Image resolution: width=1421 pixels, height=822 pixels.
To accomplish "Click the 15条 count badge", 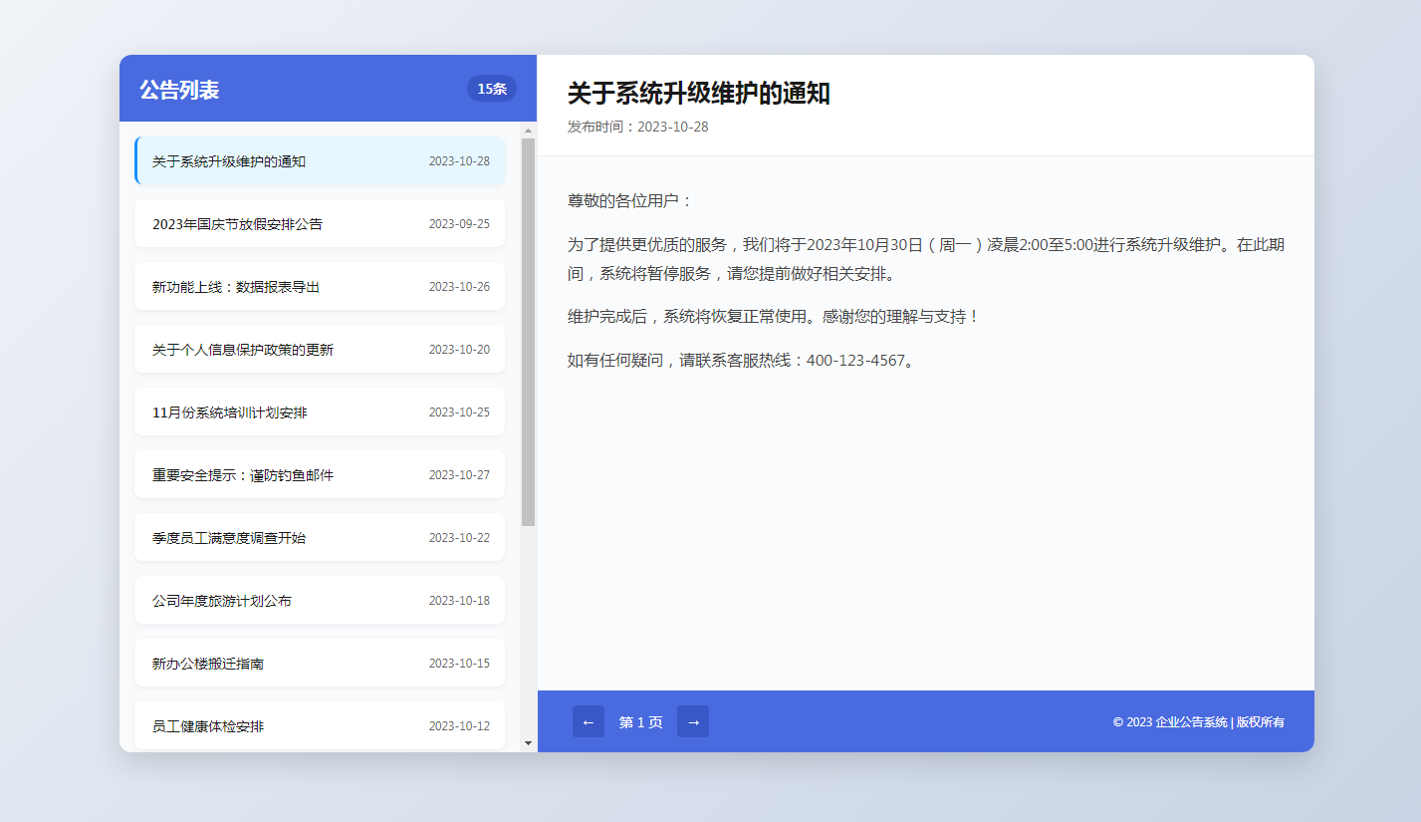I will pos(492,89).
